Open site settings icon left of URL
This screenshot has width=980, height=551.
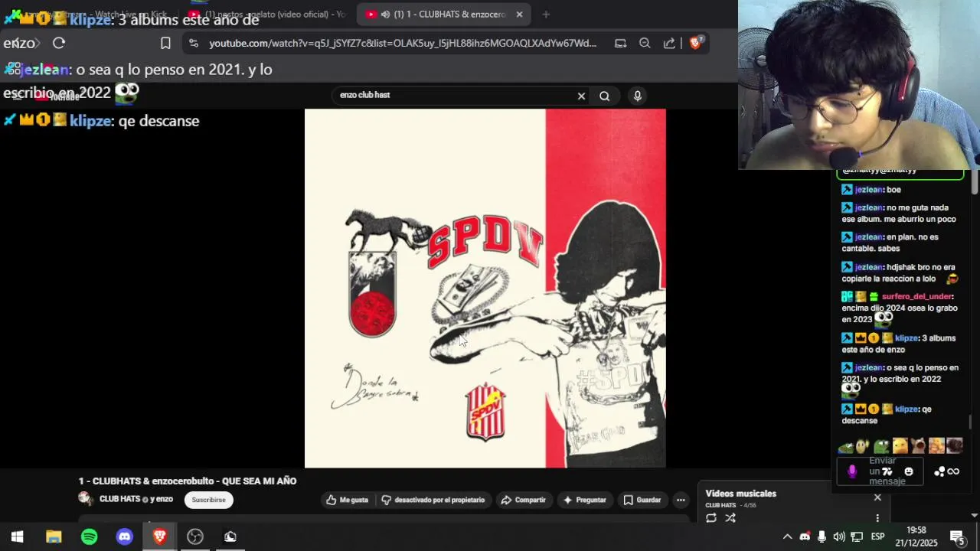193,44
